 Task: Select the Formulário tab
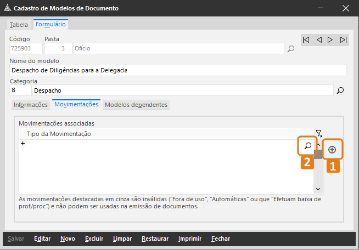[51, 24]
